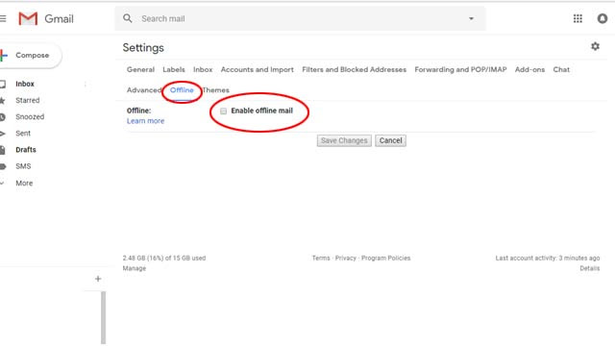This screenshot has height=346, width=615.
Task: Show search options dropdown arrow
Action: coord(471,18)
